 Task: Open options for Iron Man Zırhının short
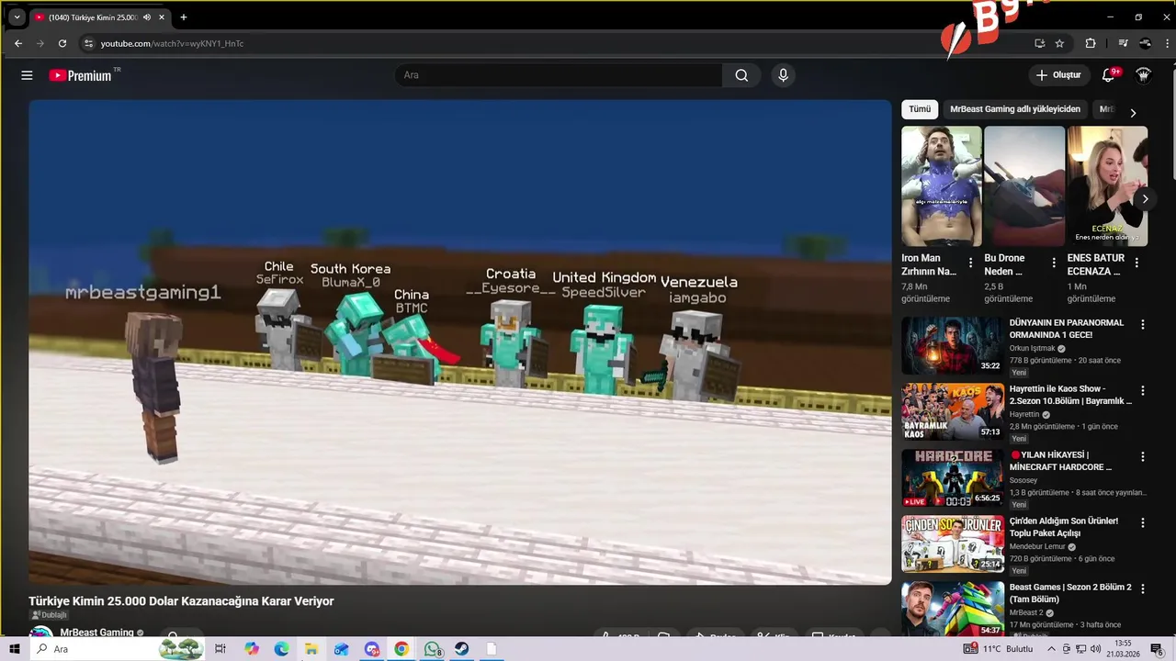[x=971, y=263]
